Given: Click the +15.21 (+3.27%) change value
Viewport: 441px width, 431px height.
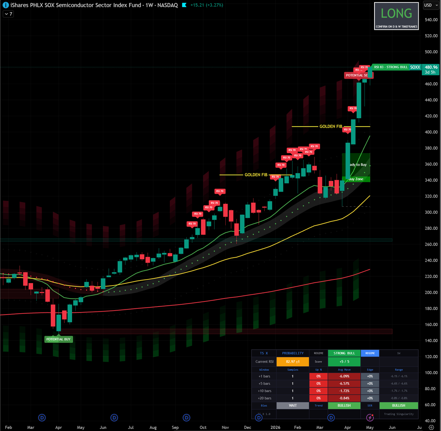Looking at the screenshot, I should point(207,5).
